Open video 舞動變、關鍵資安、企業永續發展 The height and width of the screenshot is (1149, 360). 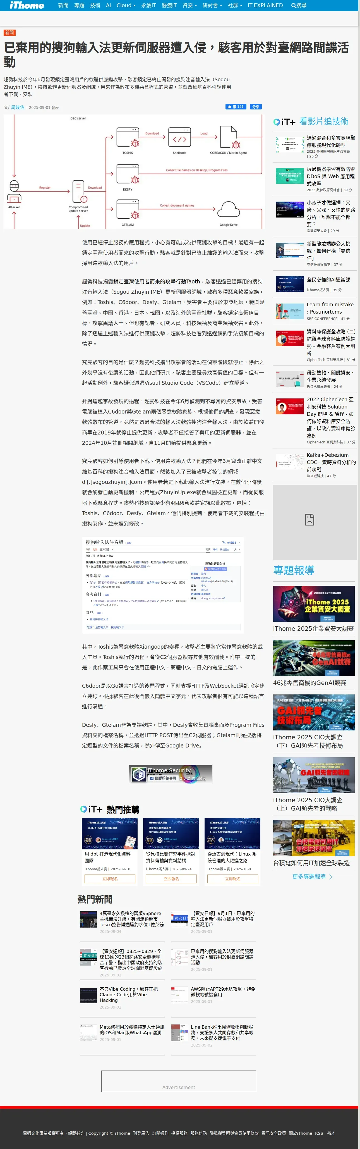[x=331, y=376]
